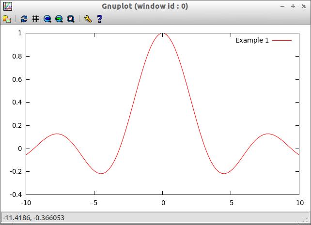Click the 0.8 y-axis tick label
The image size is (311, 225).
coord(17,56)
